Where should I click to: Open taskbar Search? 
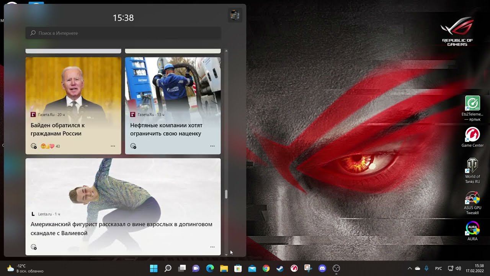tap(168, 268)
